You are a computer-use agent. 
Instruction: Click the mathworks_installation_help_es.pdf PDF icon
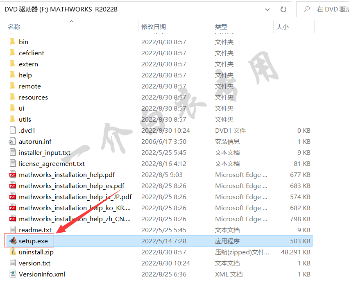[x=13, y=186]
